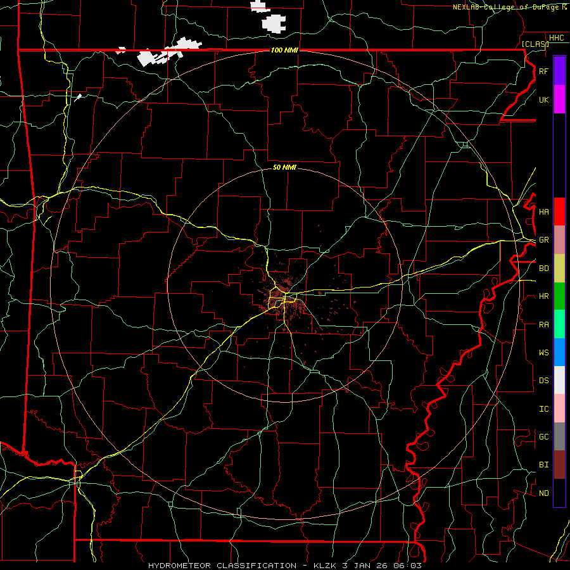Viewport: 570px width, 570px height.
Task: Click the brown BI legend swatch
Action: [x=559, y=465]
